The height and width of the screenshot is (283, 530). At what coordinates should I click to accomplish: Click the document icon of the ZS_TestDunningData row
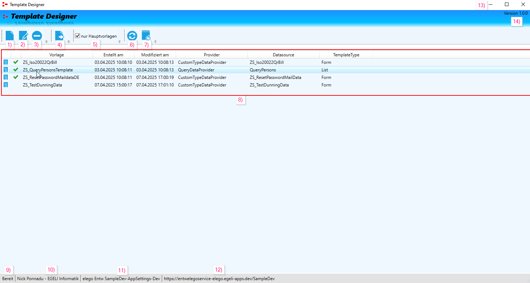click(6, 85)
